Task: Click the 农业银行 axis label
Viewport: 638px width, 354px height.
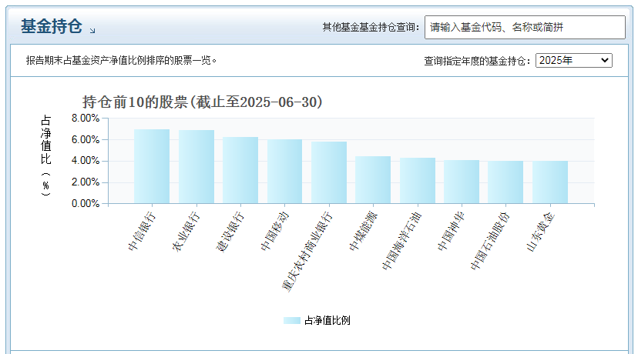Action: point(186,232)
